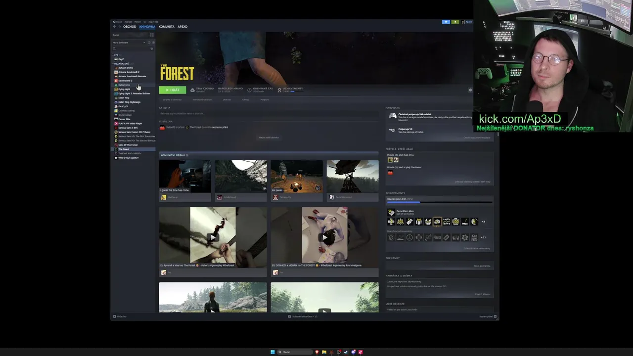Viewport: 633px width, 356px height.
Task: Click the KOMUNITNÍ OBSAH help question icon
Action: coord(187,155)
